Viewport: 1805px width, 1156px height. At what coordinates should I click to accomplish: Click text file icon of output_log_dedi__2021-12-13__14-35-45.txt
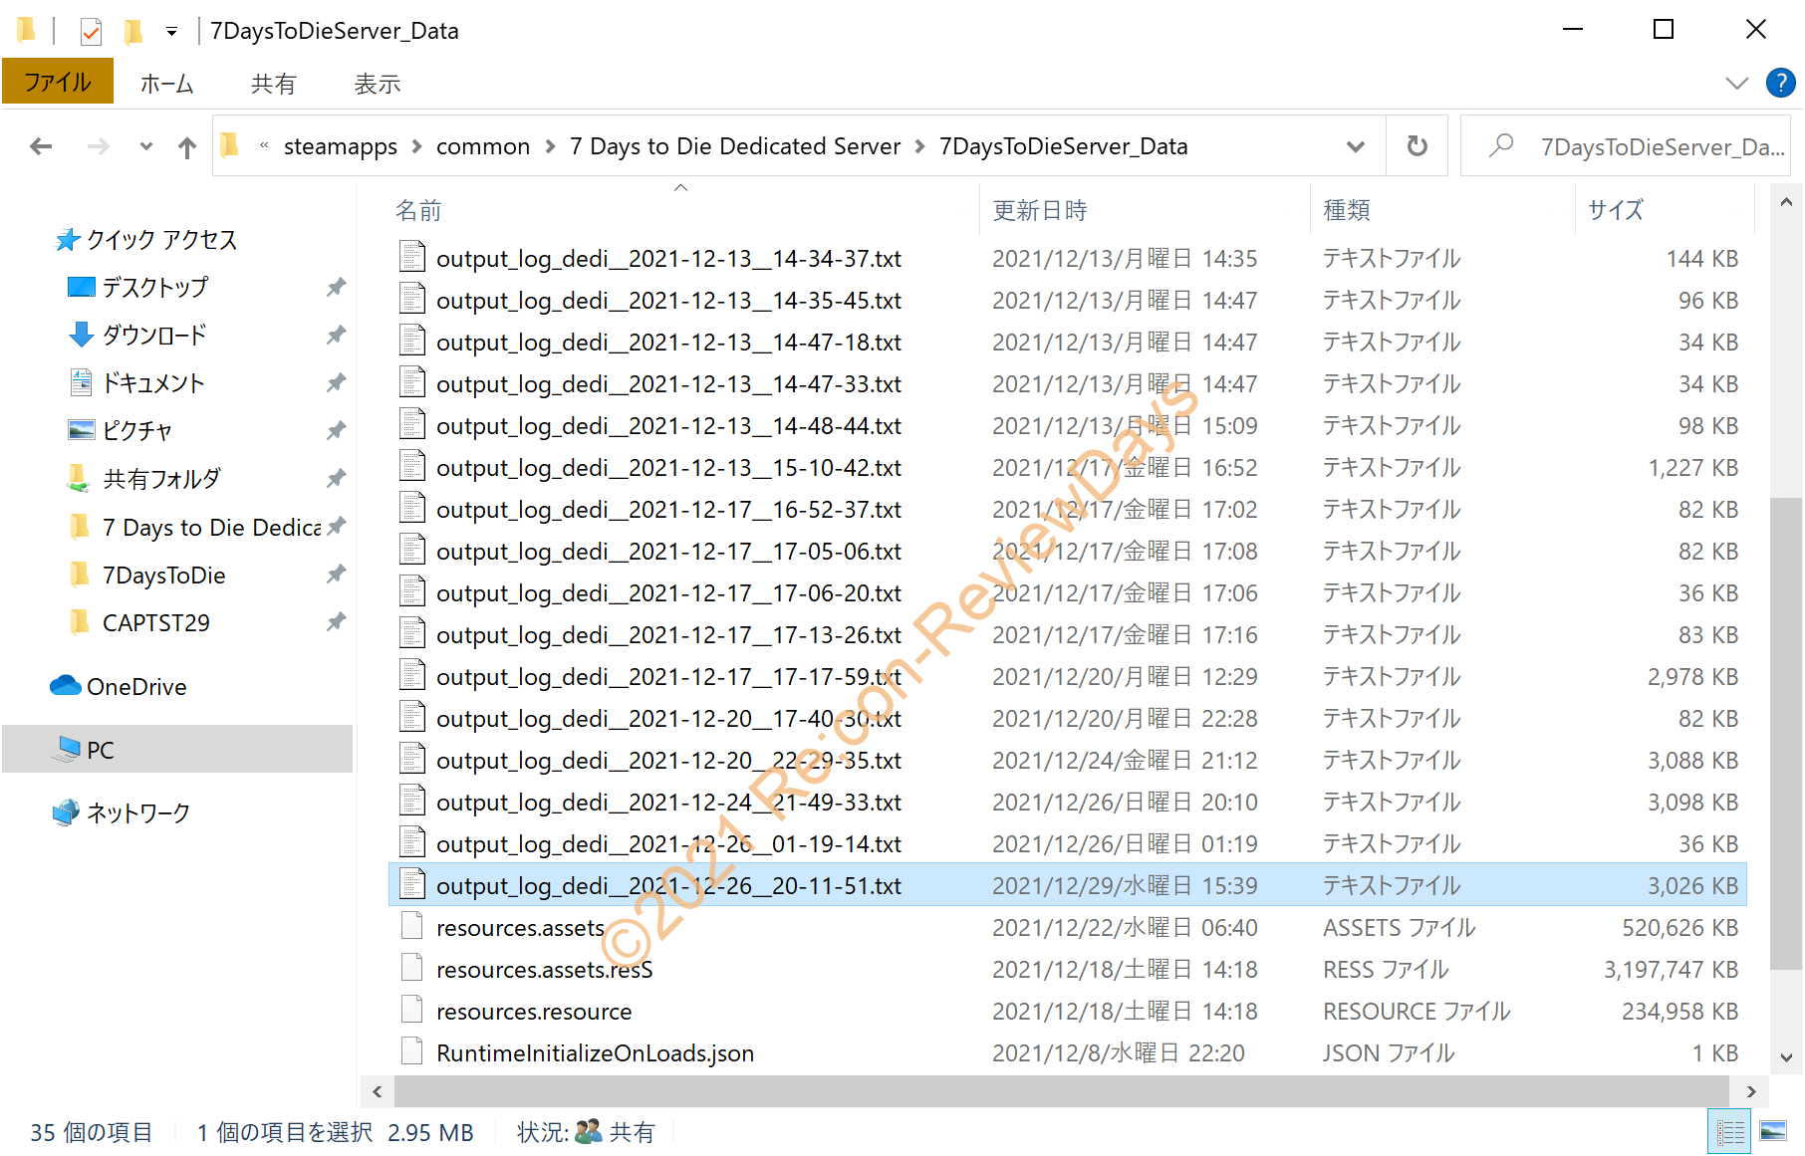pyautogui.click(x=412, y=300)
